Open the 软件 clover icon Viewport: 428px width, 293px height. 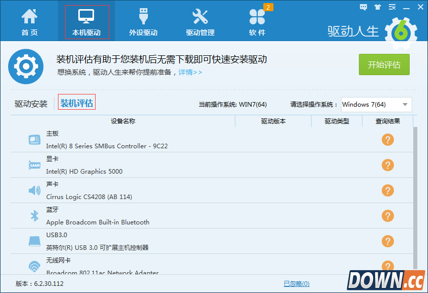point(257,22)
